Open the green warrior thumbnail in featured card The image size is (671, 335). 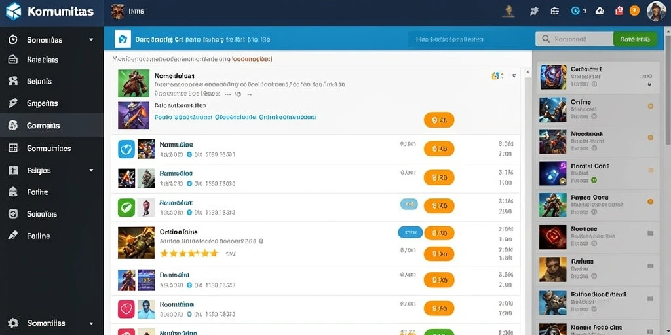[x=134, y=83]
